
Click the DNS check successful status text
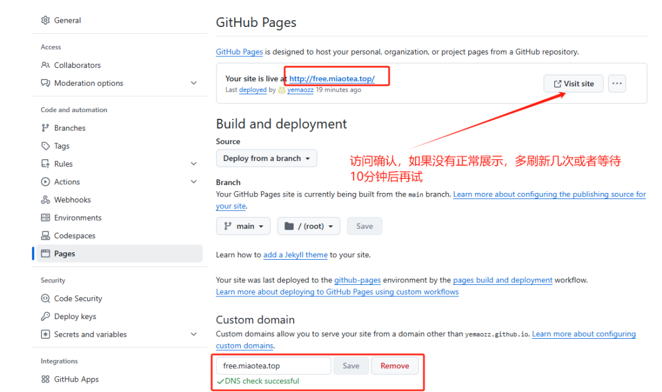coord(262,381)
